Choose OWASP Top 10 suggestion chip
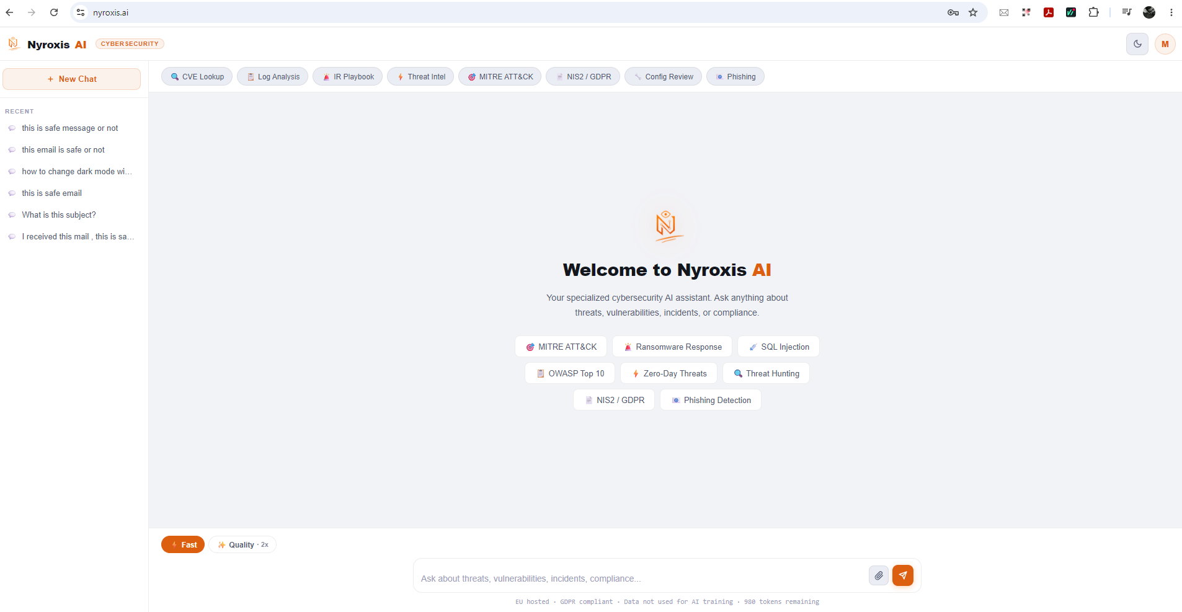 [570, 373]
